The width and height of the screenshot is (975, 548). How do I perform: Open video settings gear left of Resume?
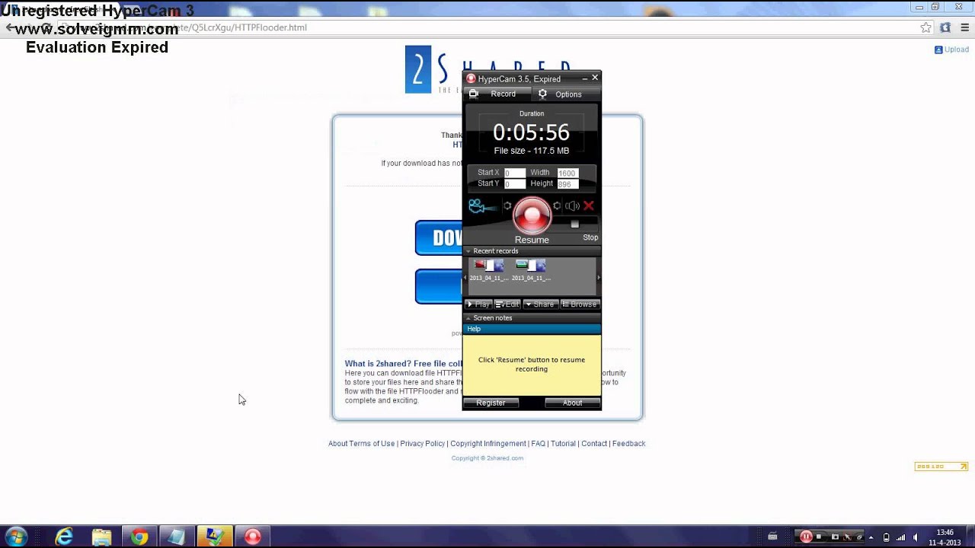point(507,205)
